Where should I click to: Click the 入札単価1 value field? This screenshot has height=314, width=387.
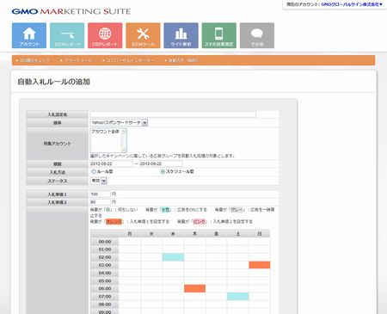tap(100, 194)
